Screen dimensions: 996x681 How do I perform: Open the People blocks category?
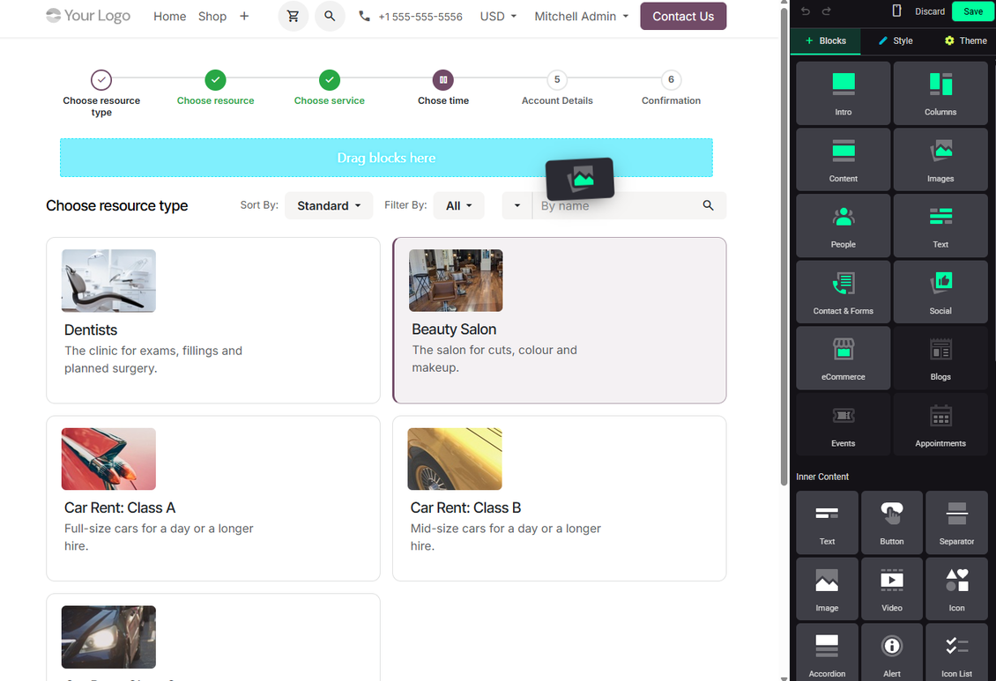[843, 226]
